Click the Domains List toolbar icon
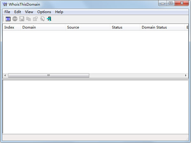 tap(8, 19)
